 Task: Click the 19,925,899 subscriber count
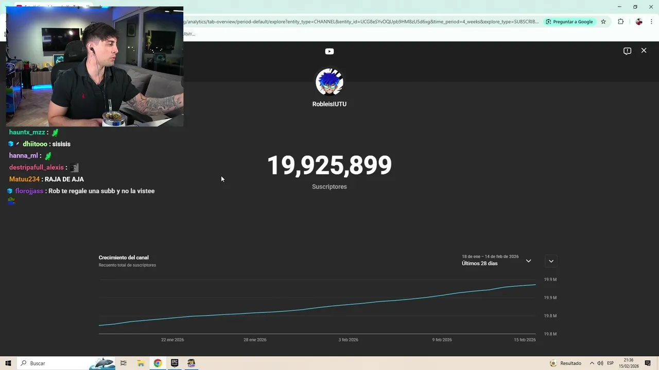pyautogui.click(x=329, y=165)
